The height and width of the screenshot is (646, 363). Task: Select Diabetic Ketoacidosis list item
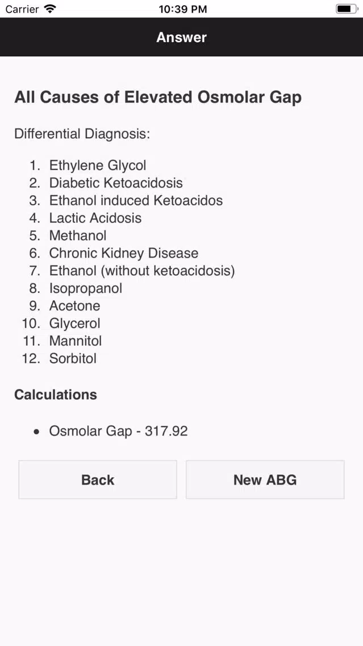tap(116, 183)
